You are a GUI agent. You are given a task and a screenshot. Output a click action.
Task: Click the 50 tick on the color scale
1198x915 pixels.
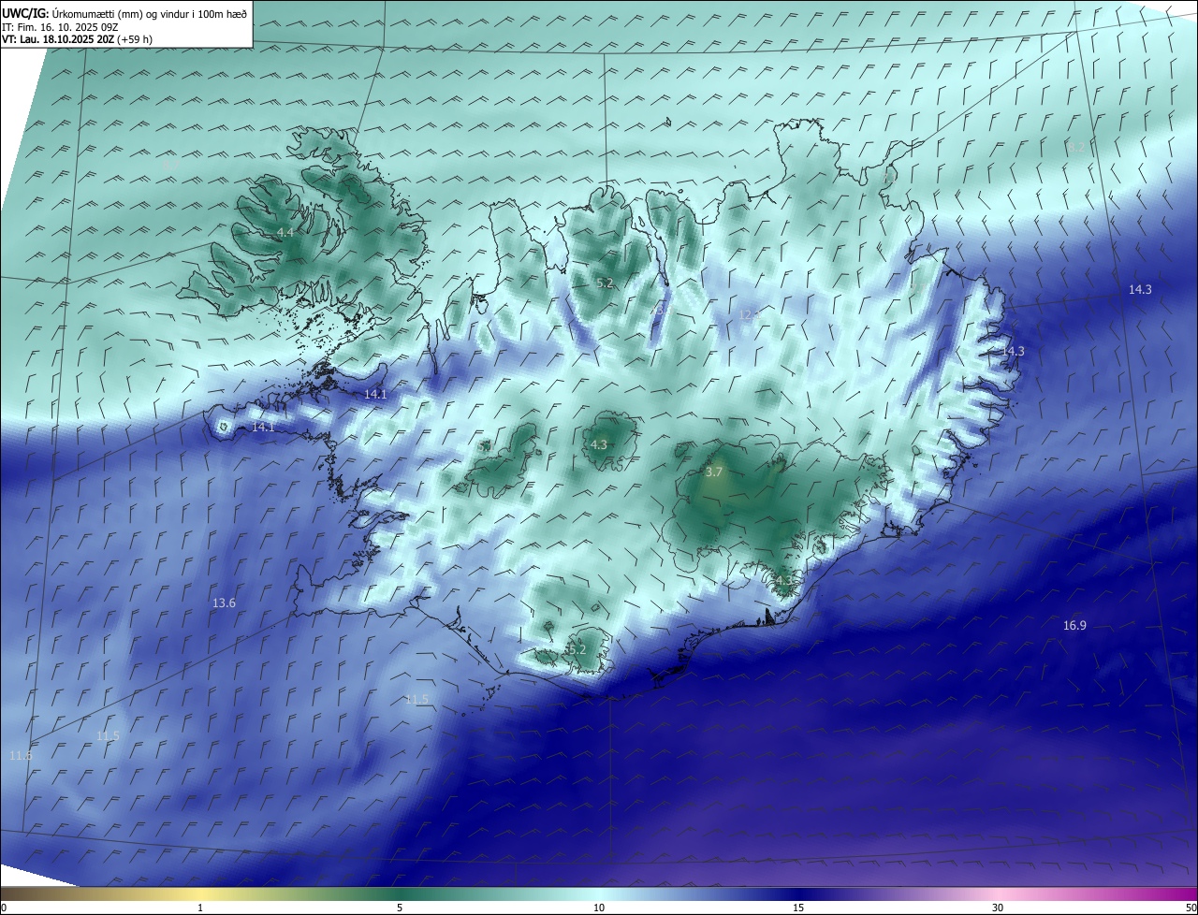1191,908
